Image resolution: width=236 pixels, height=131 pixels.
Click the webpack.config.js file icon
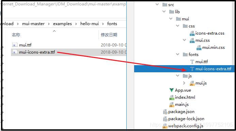[165, 126]
